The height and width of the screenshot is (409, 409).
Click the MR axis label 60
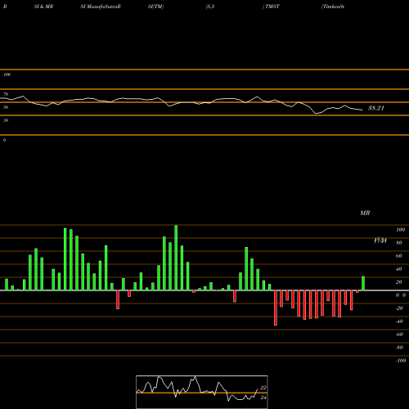coord(399,256)
